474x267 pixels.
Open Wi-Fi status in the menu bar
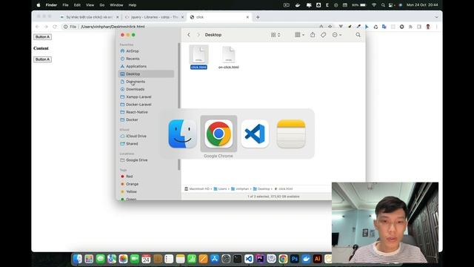(374, 5)
